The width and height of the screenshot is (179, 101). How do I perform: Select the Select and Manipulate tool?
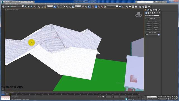[86, 7]
